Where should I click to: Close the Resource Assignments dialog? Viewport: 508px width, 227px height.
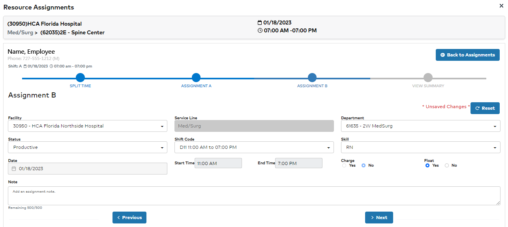(x=501, y=6)
